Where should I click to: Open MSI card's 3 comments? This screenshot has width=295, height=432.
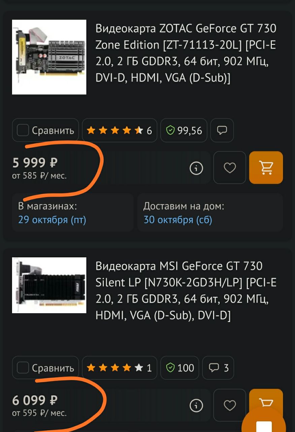click(218, 368)
